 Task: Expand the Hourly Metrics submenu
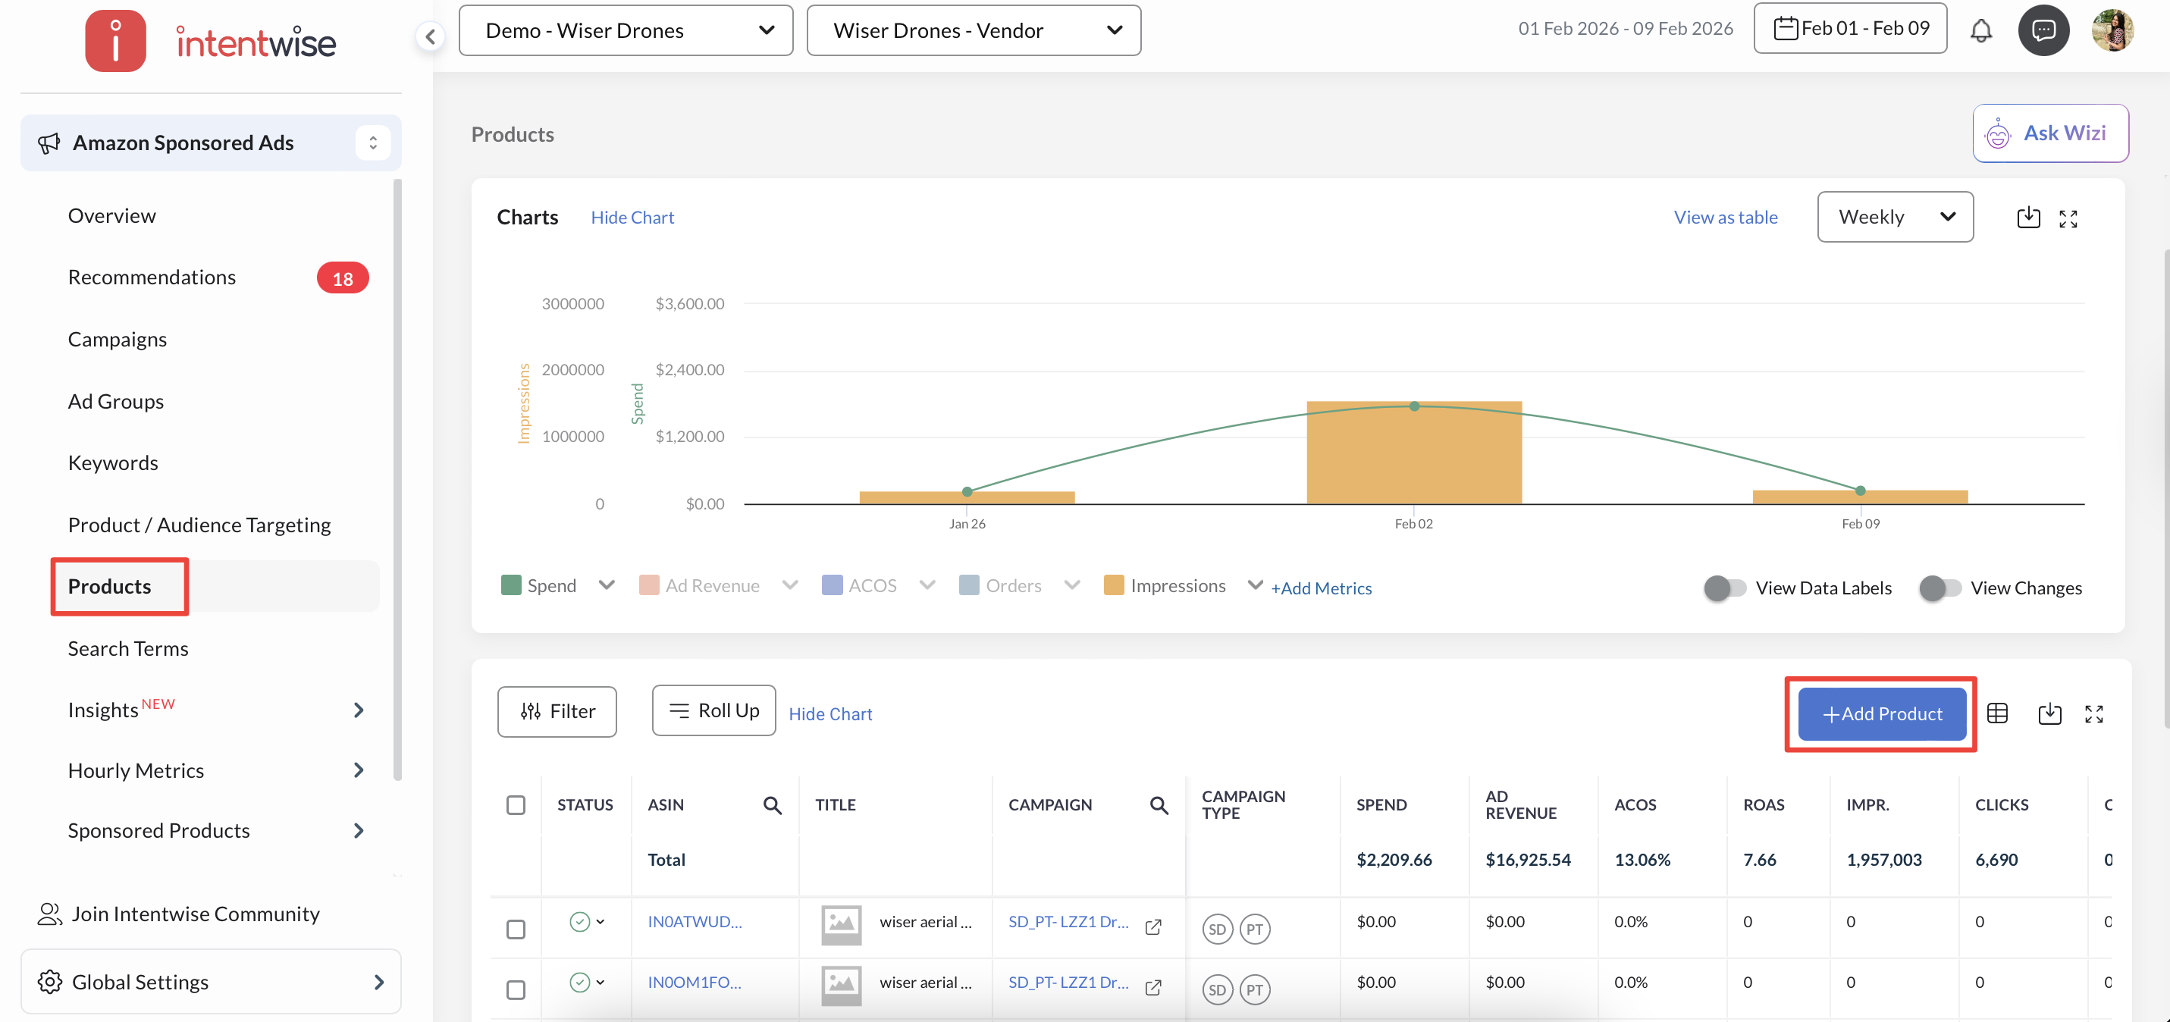point(358,770)
